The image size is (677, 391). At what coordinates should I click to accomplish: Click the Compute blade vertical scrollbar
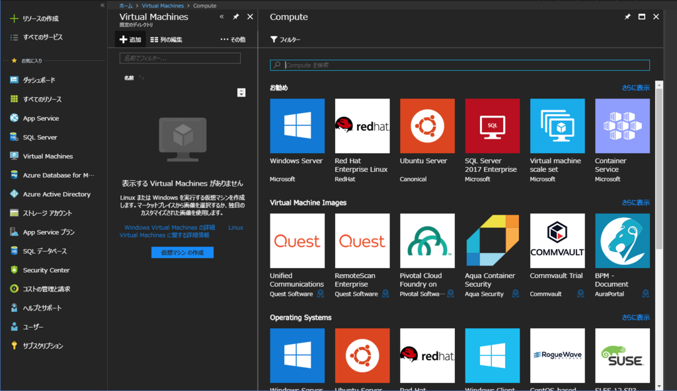pos(659,168)
